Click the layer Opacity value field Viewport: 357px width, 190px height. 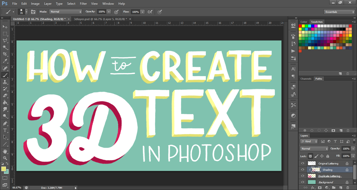346,149
